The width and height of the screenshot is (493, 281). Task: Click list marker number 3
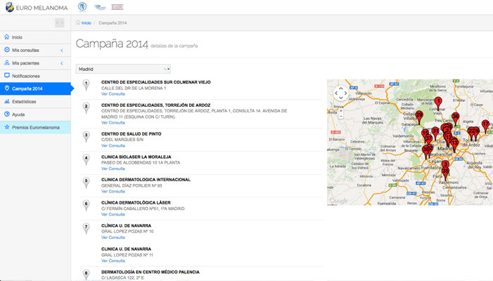(x=86, y=136)
